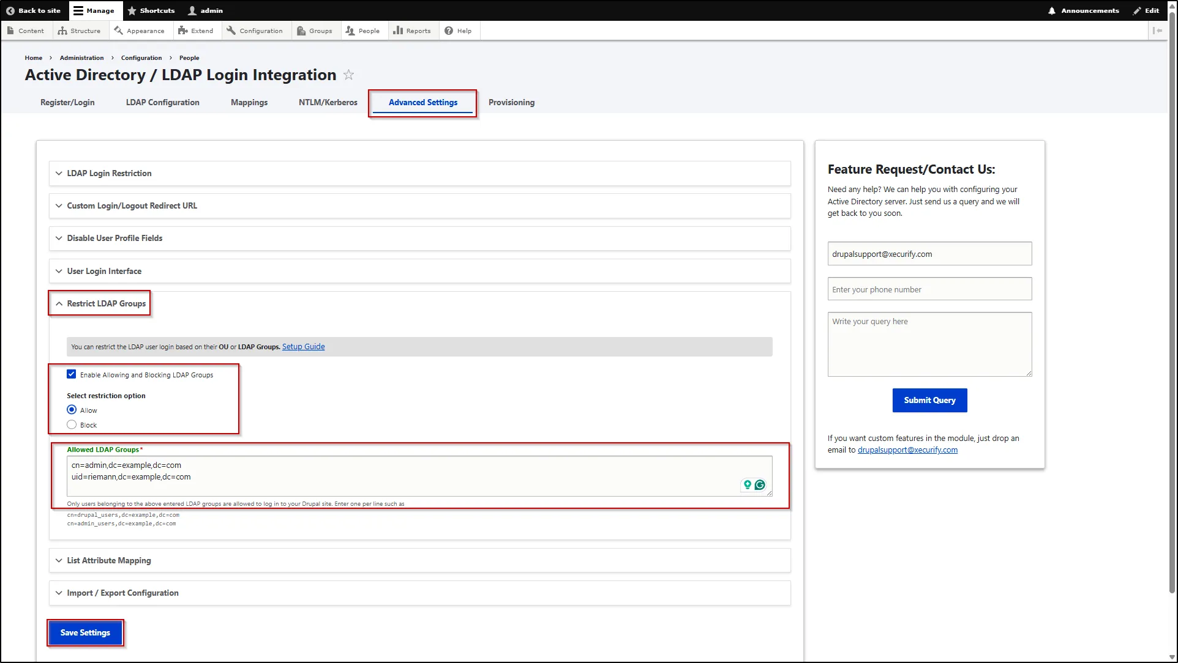The height and width of the screenshot is (663, 1178).
Task: Open the Structure admin menu
Action: tap(79, 31)
